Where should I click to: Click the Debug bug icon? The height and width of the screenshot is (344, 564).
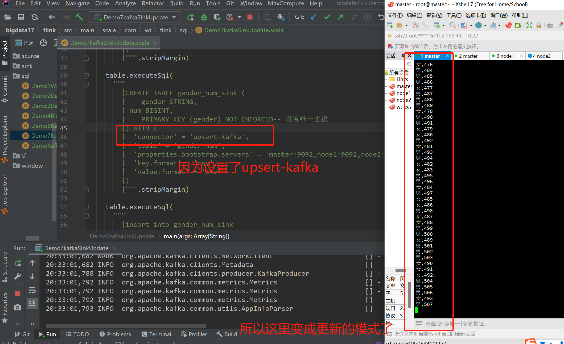(204, 17)
